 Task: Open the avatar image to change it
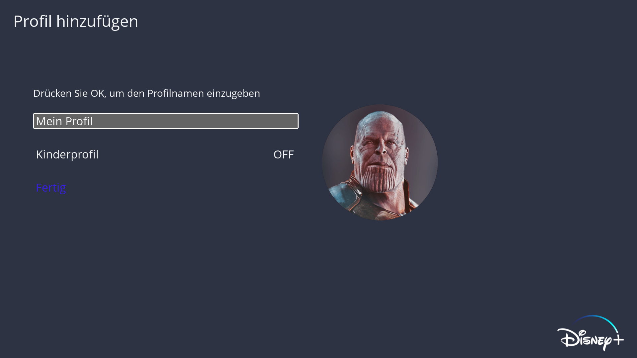tap(380, 162)
